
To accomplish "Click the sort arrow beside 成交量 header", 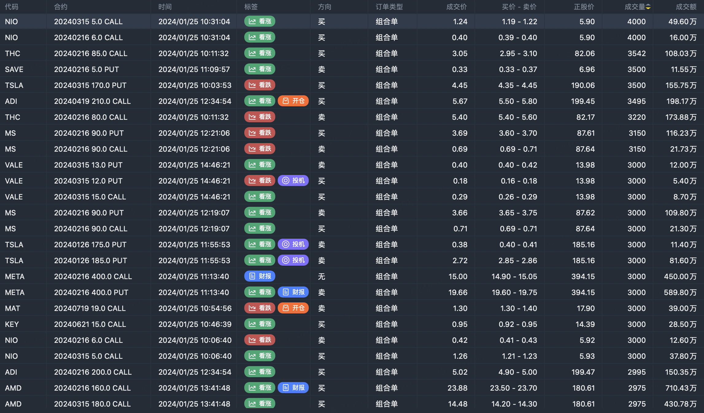I will [648, 7].
